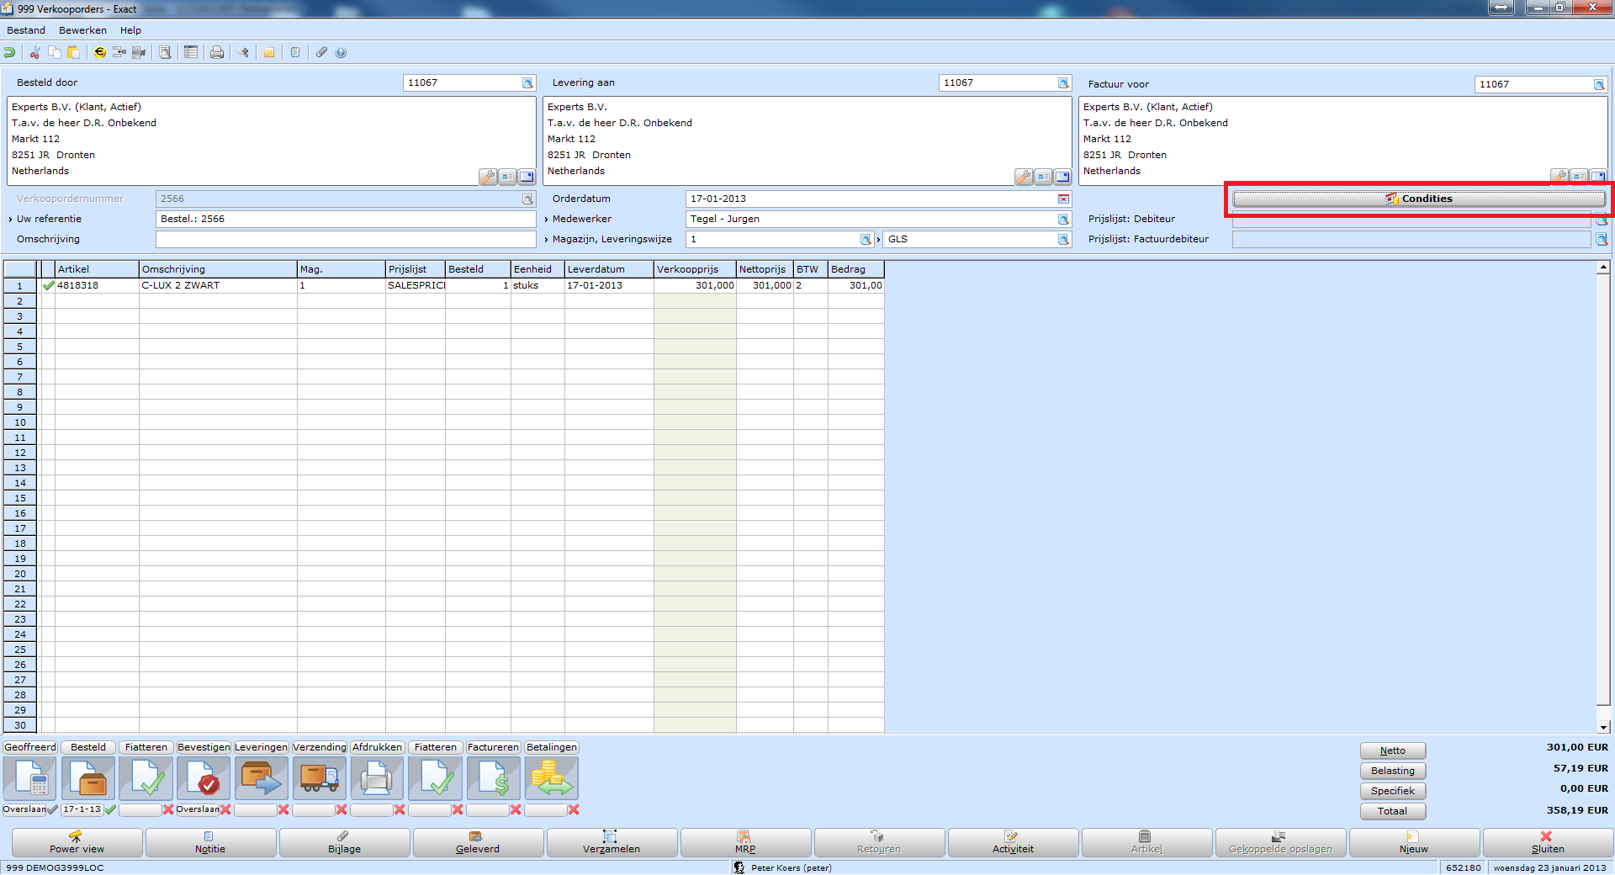
Task: Open the Bestand menu
Action: pyautogui.click(x=26, y=30)
